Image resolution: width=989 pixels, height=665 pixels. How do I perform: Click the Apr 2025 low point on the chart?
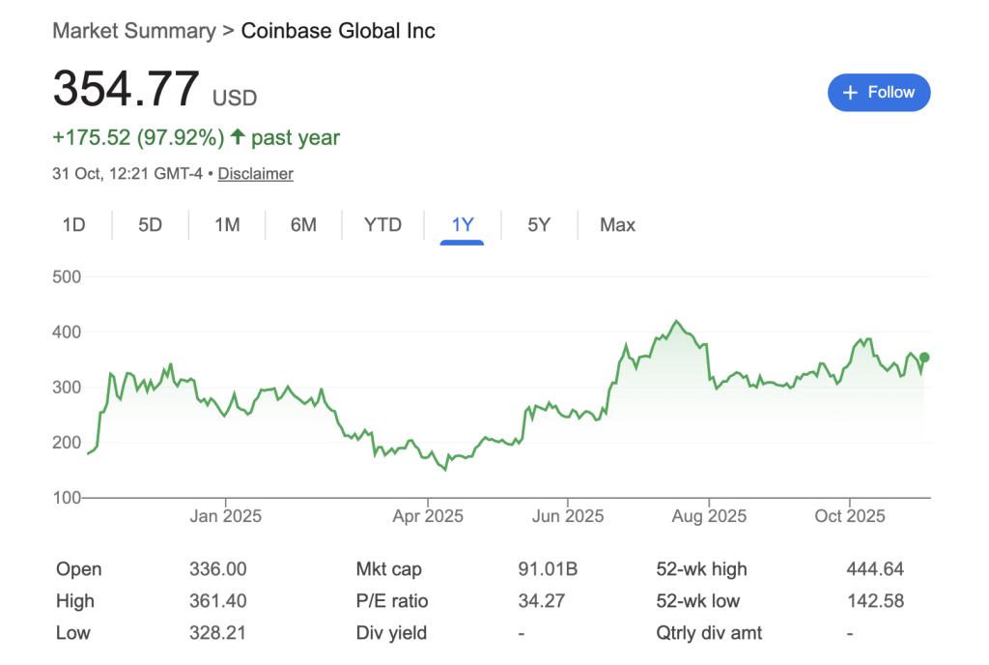[444, 469]
